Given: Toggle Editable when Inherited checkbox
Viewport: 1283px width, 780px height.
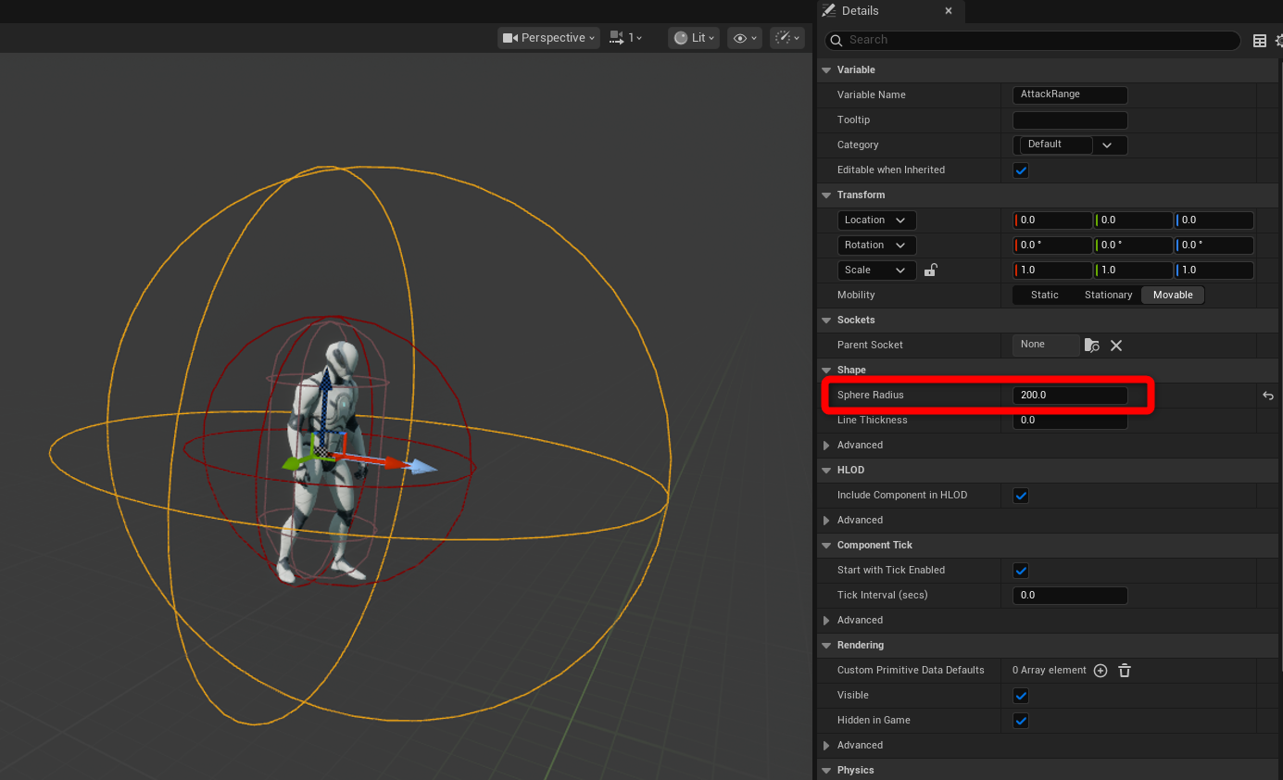Looking at the screenshot, I should [1021, 170].
